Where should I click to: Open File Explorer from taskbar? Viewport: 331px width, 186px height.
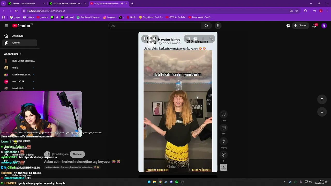pos(155,182)
